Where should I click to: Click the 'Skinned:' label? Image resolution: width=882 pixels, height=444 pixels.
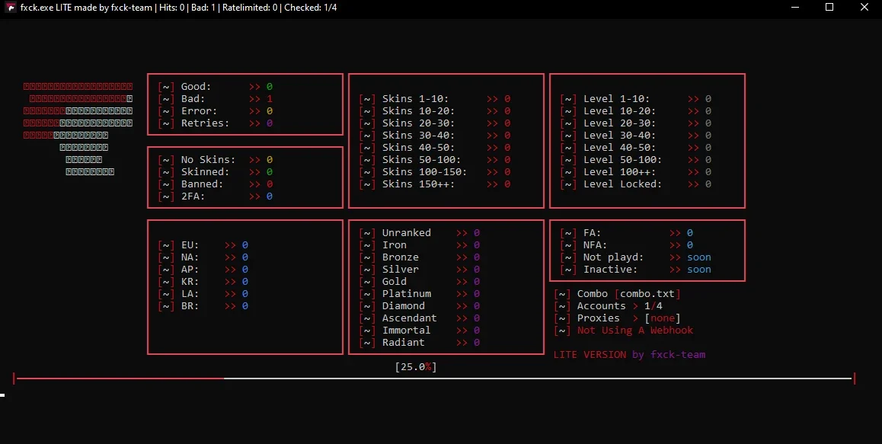pyautogui.click(x=206, y=171)
